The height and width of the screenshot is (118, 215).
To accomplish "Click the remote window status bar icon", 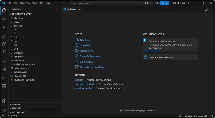I will (x=3, y=116).
